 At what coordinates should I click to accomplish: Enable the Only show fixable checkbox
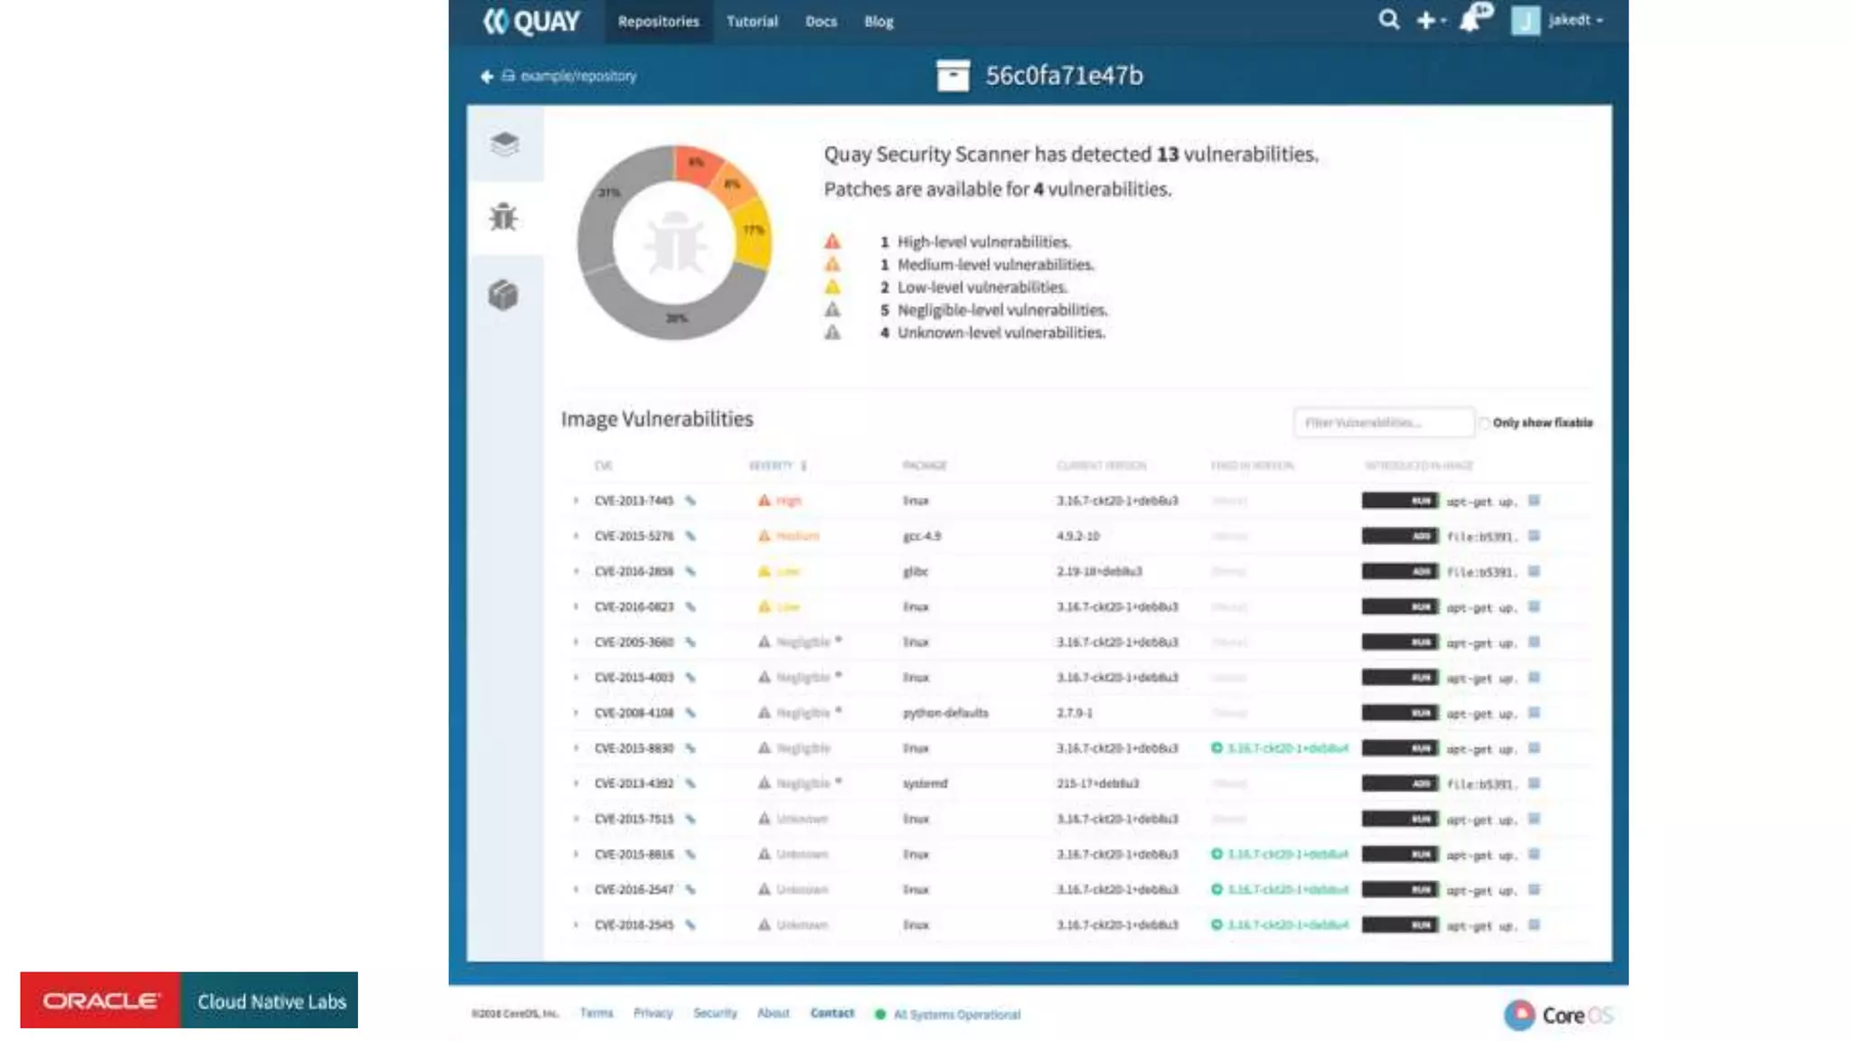click(1484, 423)
